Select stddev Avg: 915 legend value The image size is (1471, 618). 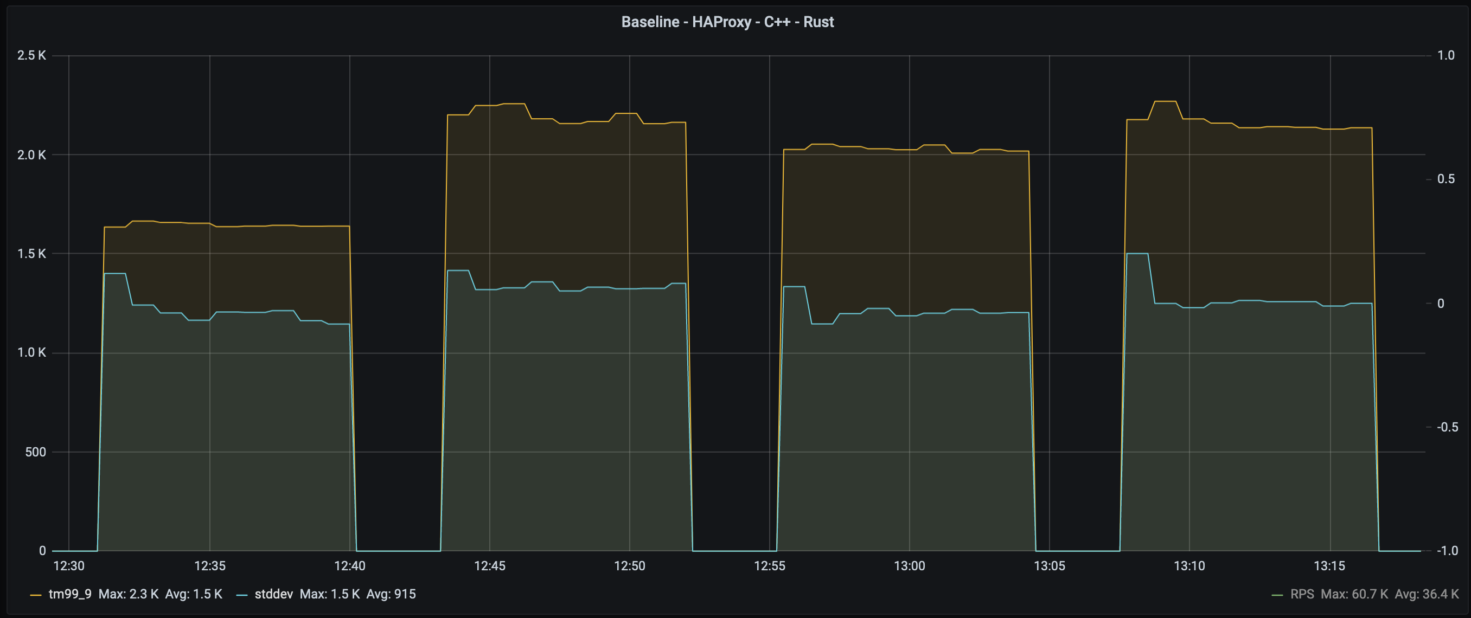pos(391,594)
